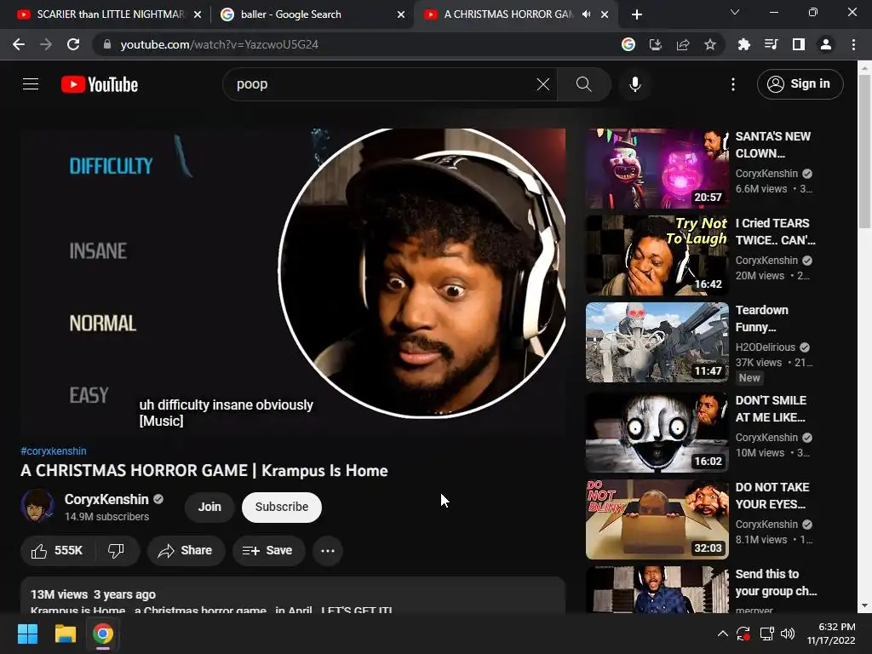Go forward with the browser forward arrow

point(46,44)
